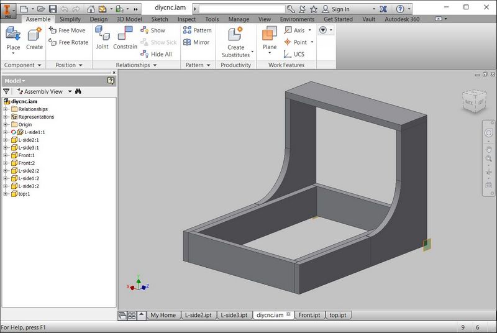Screen dimensions: 497x333
Task: Expand the top:1 component node
Action: coord(6,194)
